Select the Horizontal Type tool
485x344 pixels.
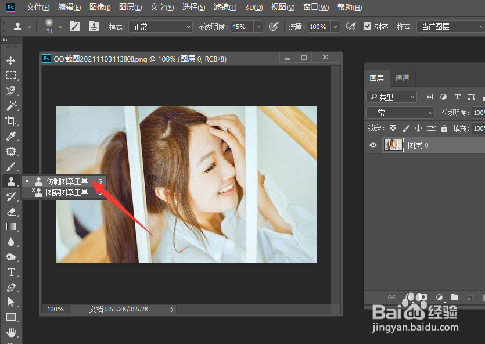point(11,272)
